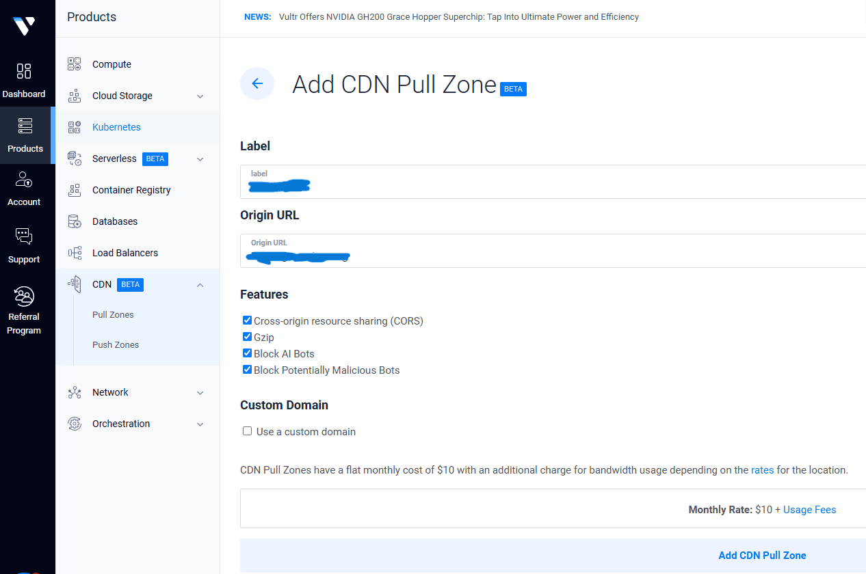Viewport: 866px width, 574px height.
Task: Disable the Gzip feature
Action: click(247, 336)
